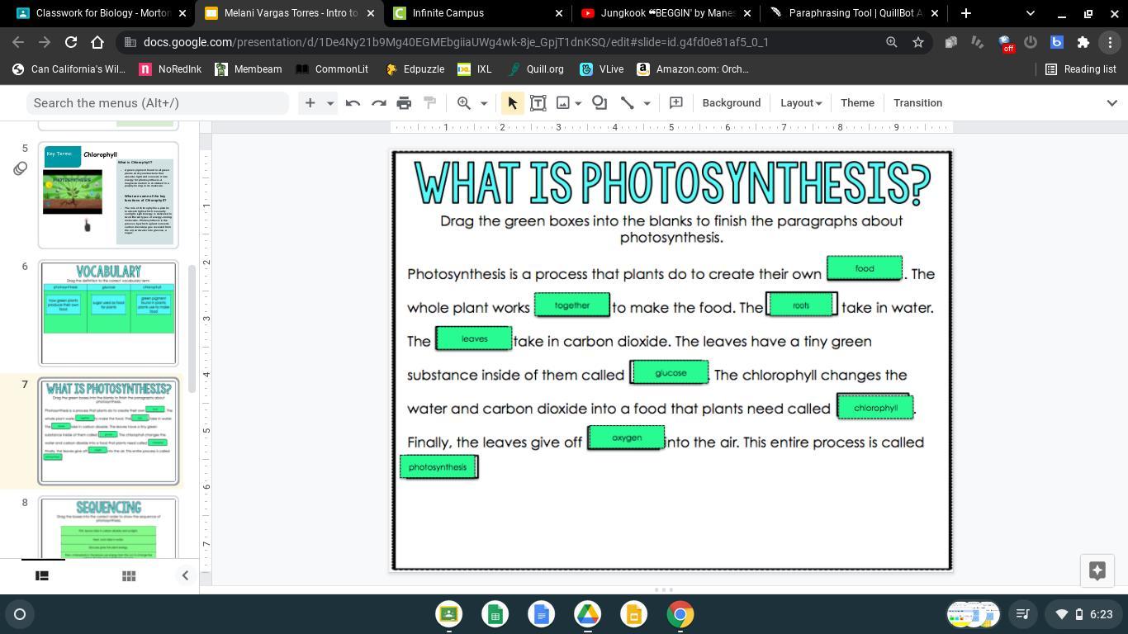Print the presentation using printer icon
The image size is (1128, 634).
click(404, 103)
